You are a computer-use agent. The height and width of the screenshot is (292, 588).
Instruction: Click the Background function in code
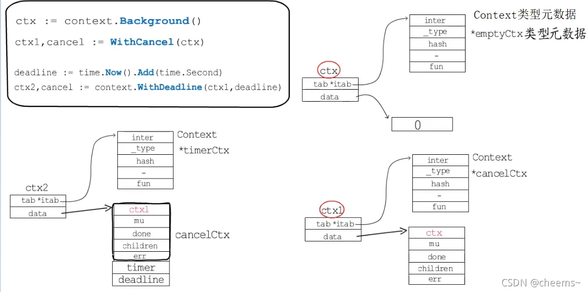pos(154,21)
